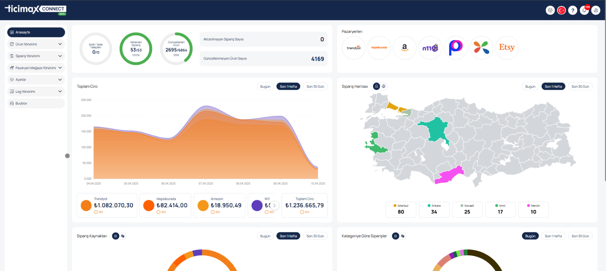606x271 pixels.
Task: Open Aktarılmayan Sipariş Sayısı card
Action: pos(264,39)
